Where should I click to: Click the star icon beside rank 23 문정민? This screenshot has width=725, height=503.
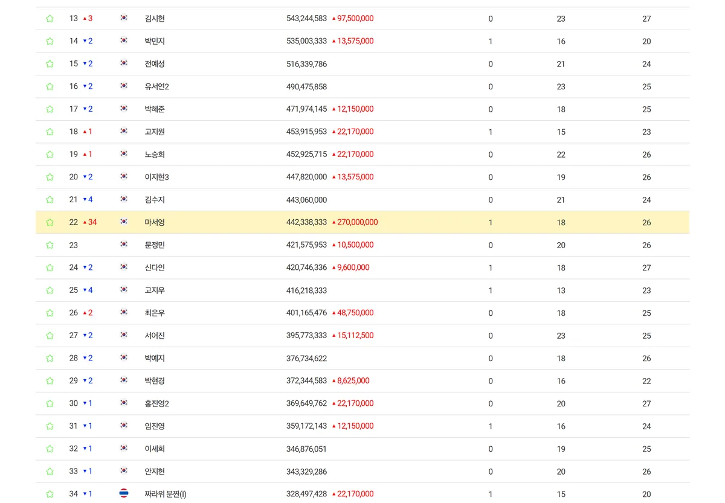(x=50, y=245)
